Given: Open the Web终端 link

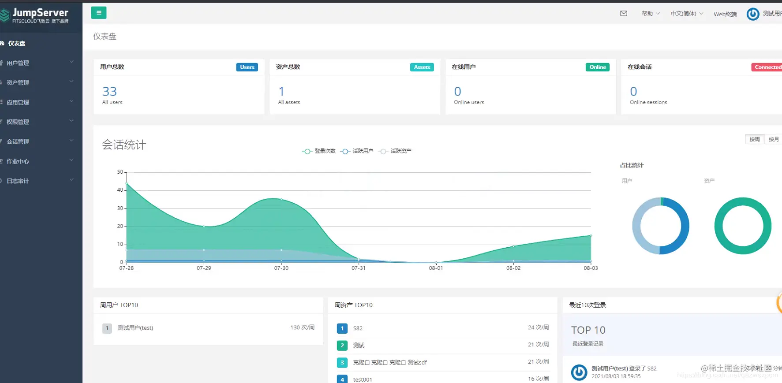Looking at the screenshot, I should [x=725, y=14].
